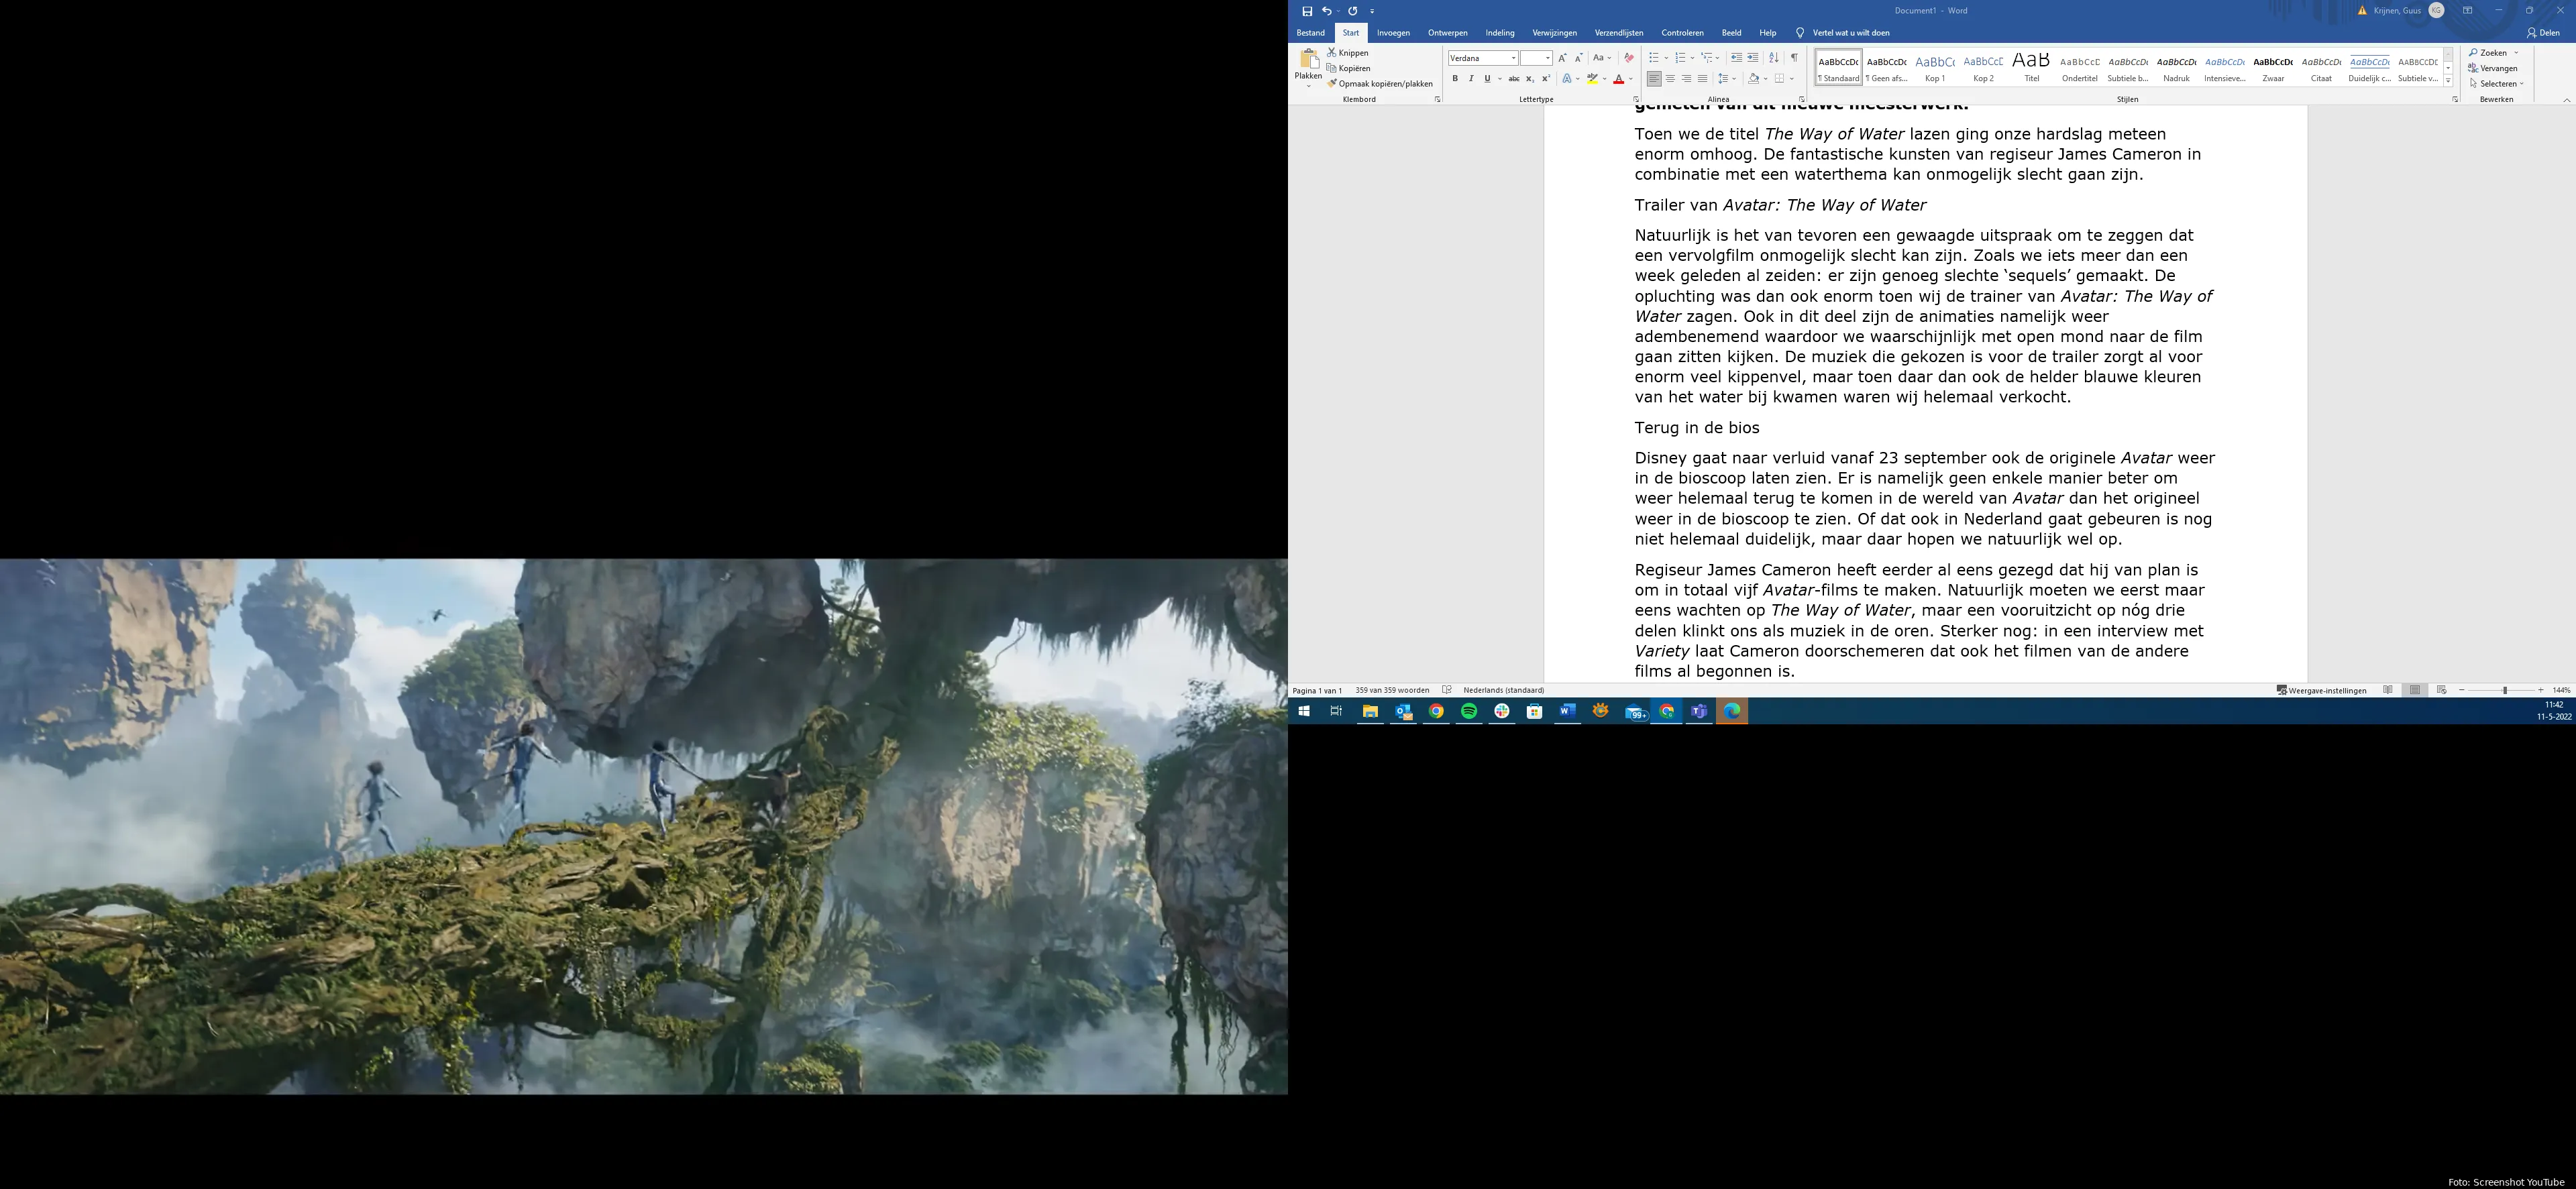Open the Change Case (Aa) dropdown
2576x1189 pixels.
pos(1602,58)
